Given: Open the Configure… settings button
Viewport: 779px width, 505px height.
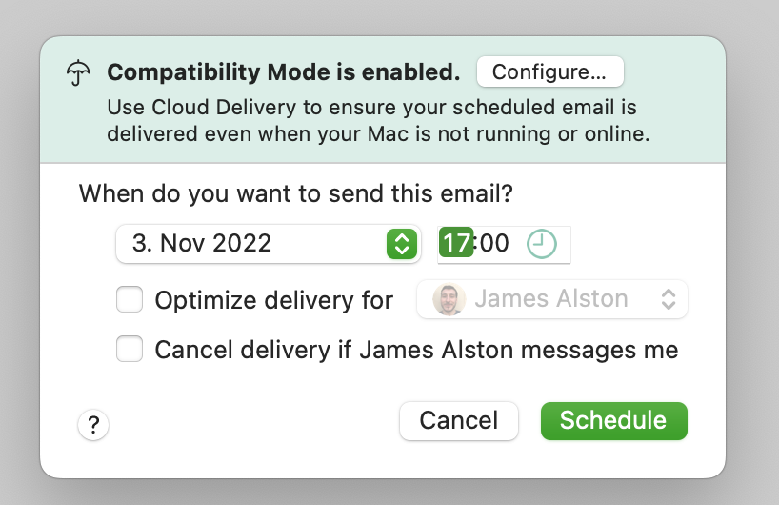Looking at the screenshot, I should [x=550, y=72].
